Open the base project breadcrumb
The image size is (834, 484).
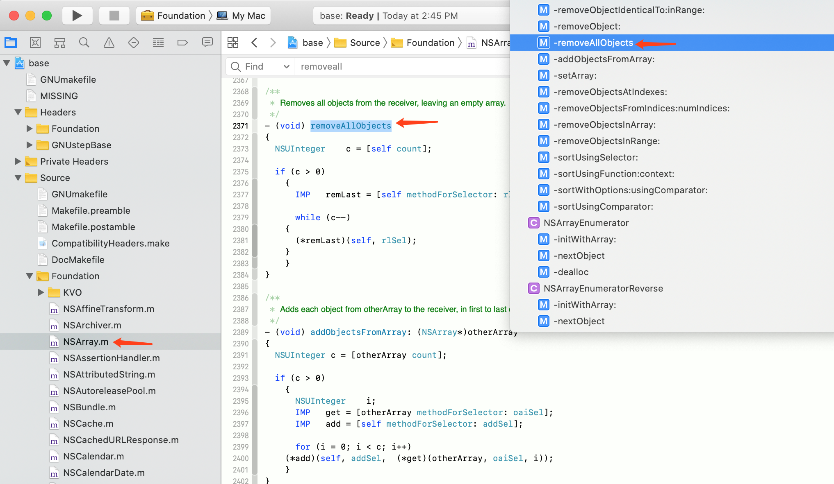(x=305, y=43)
